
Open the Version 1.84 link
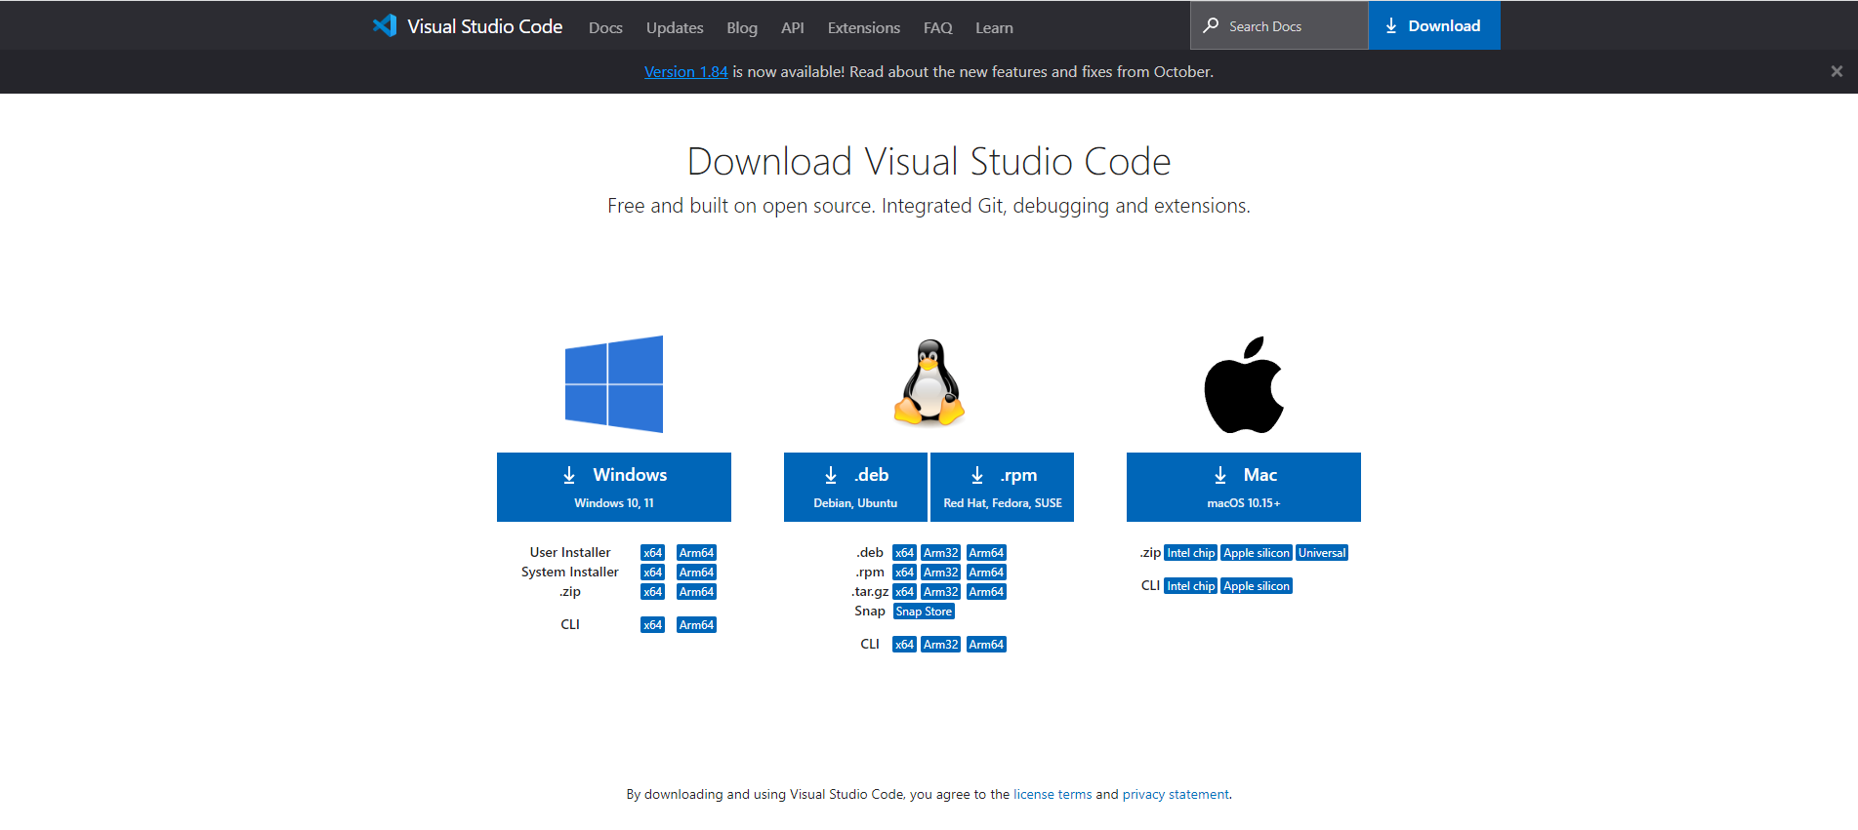coord(685,71)
